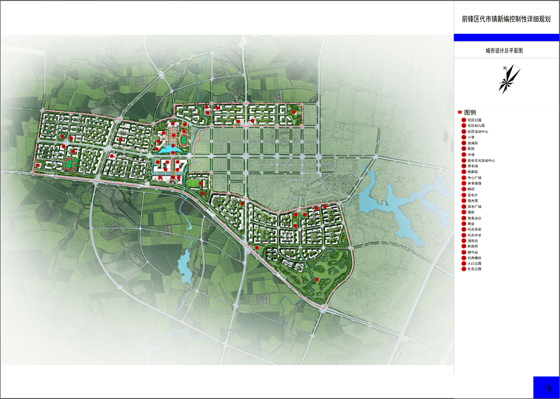
Task: Select legend marker for 停车场
Action: tap(464, 166)
